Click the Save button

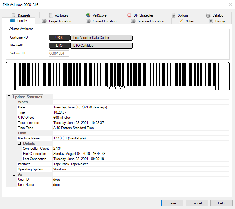click(172, 203)
